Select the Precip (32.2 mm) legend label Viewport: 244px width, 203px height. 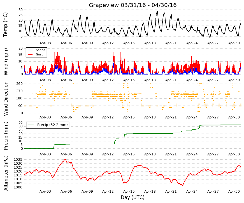[x=52, y=125]
